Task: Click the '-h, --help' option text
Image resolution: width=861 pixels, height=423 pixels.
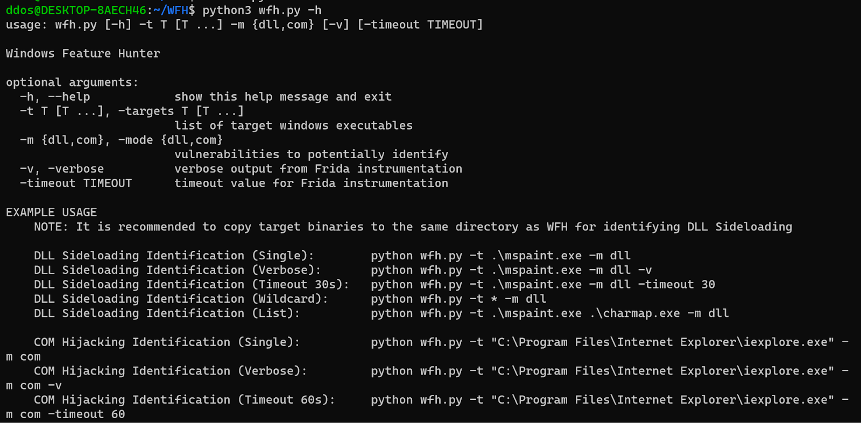Action: [x=55, y=97]
